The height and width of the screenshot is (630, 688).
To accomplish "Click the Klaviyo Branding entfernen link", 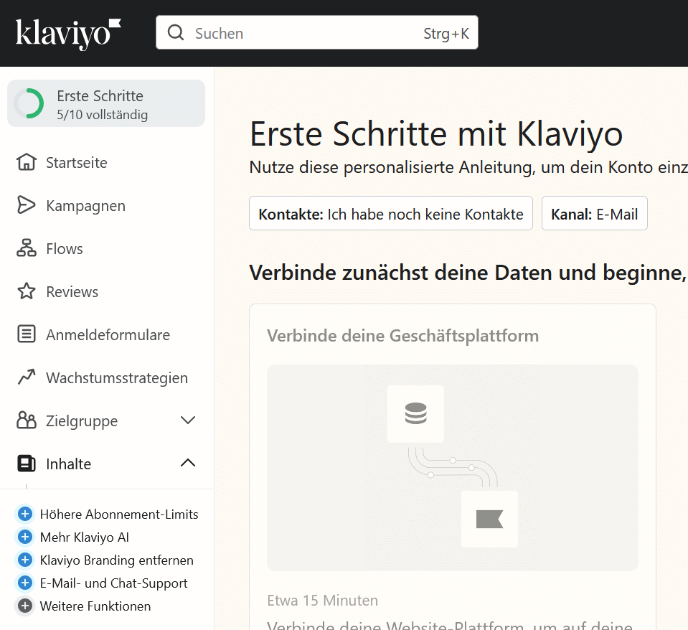I will pyautogui.click(x=117, y=560).
